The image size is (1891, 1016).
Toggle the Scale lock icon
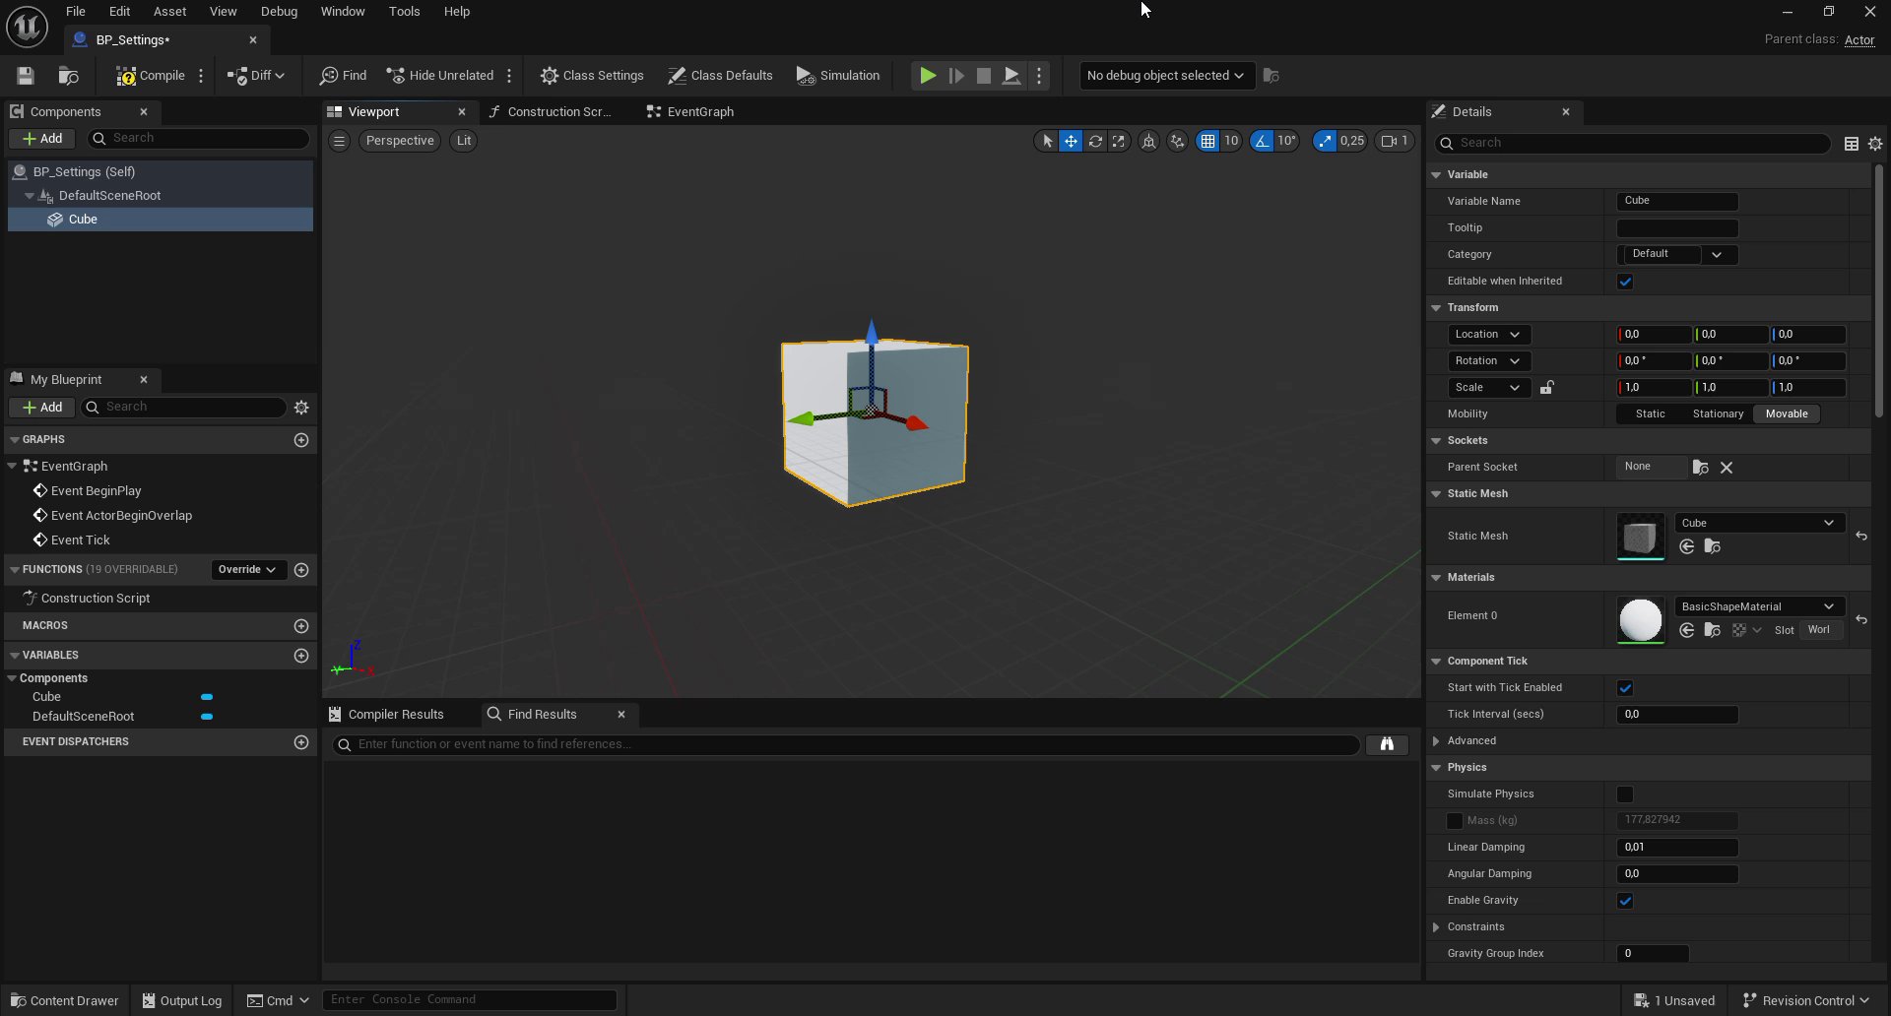click(1546, 388)
